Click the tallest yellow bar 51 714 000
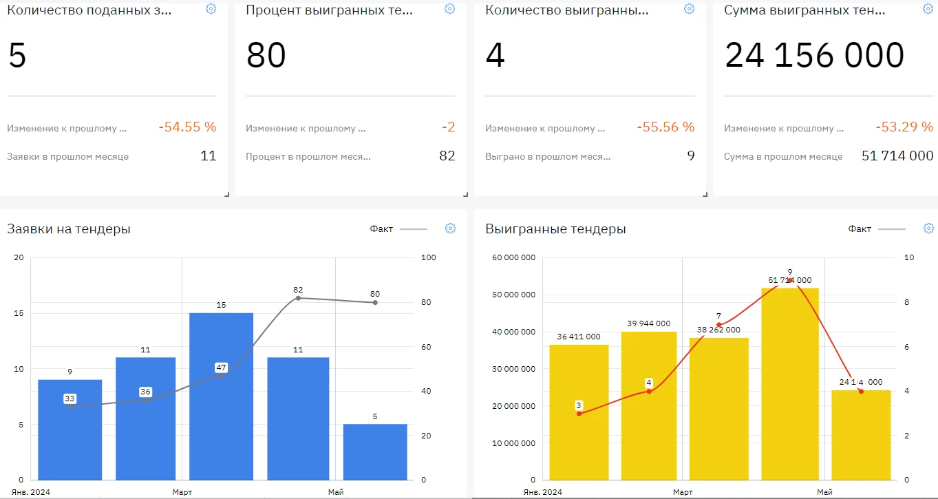The image size is (938, 499). tap(790, 384)
